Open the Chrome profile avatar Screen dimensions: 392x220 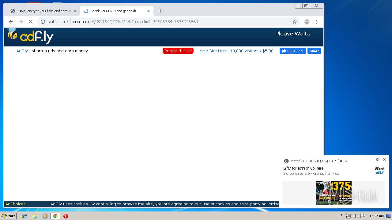click(x=307, y=22)
